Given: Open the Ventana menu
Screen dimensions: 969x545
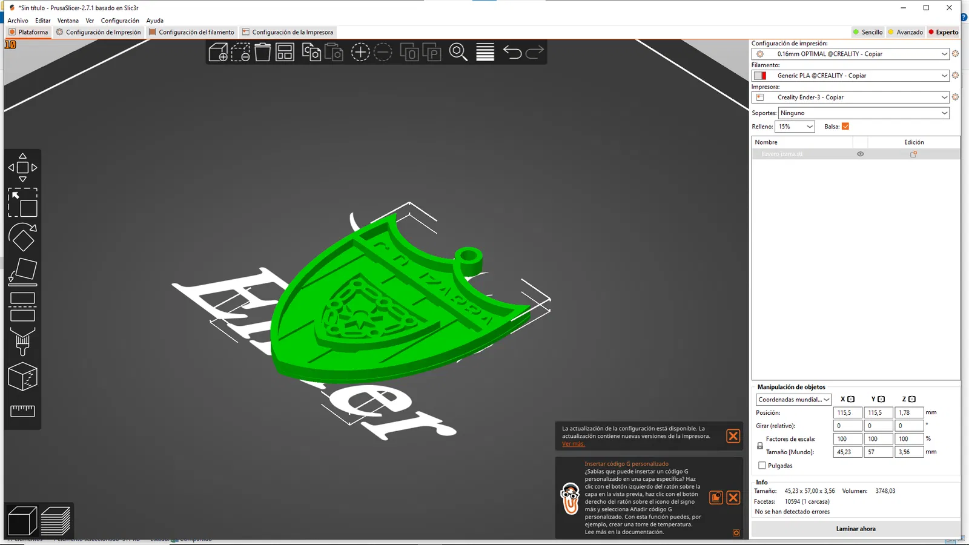Looking at the screenshot, I should pos(68,21).
